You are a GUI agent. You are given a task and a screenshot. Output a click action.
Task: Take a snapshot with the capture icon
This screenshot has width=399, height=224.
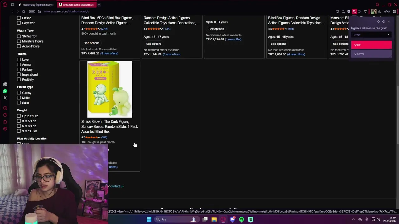(x=343, y=12)
